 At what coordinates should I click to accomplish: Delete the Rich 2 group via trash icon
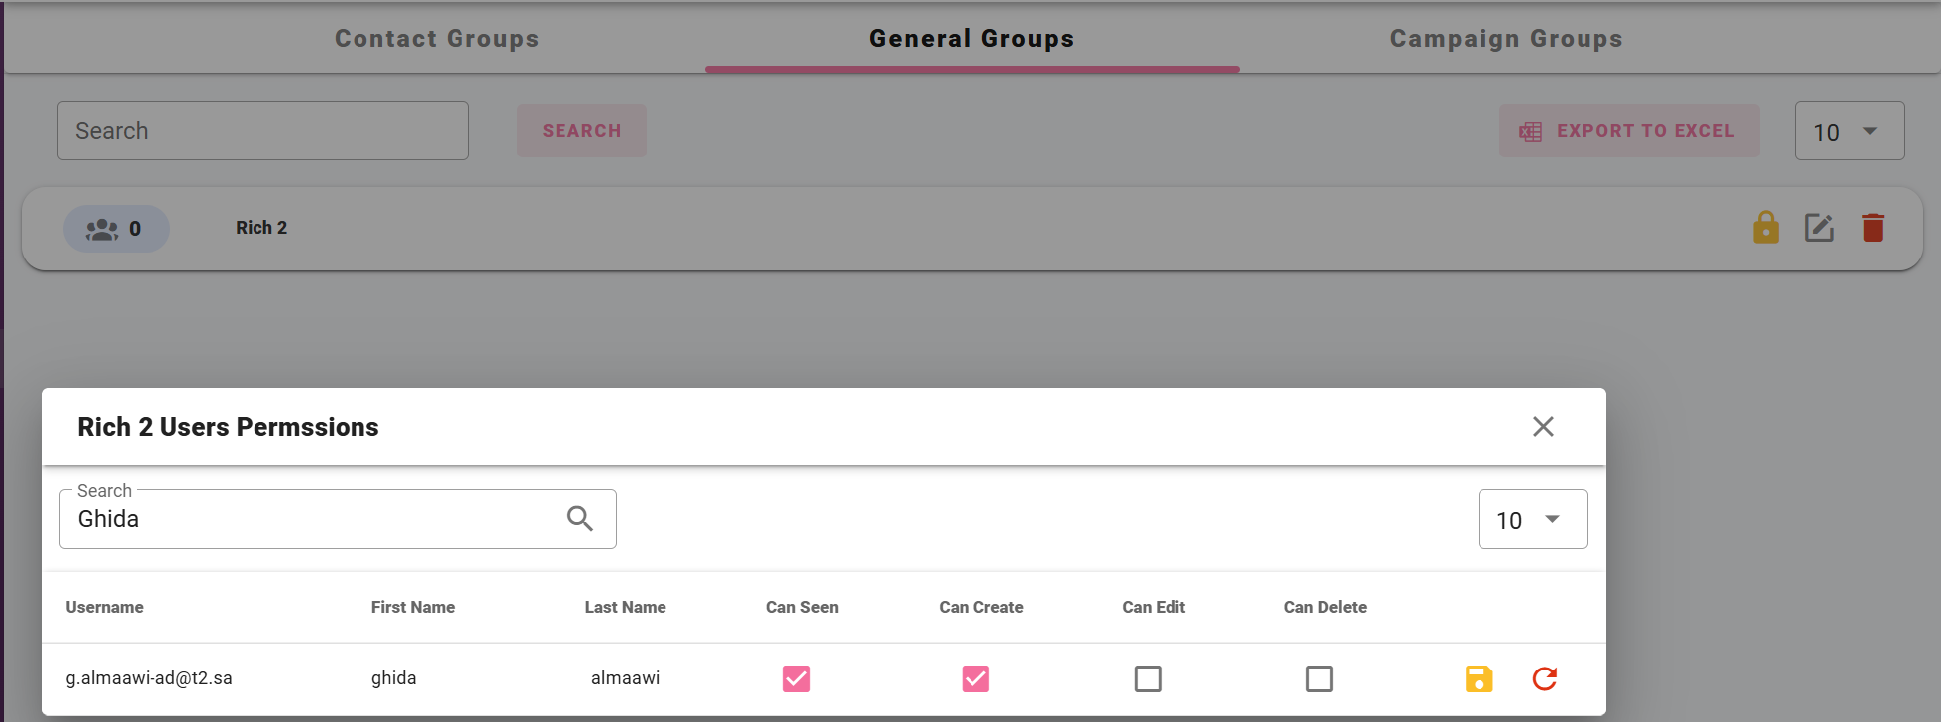click(1873, 228)
